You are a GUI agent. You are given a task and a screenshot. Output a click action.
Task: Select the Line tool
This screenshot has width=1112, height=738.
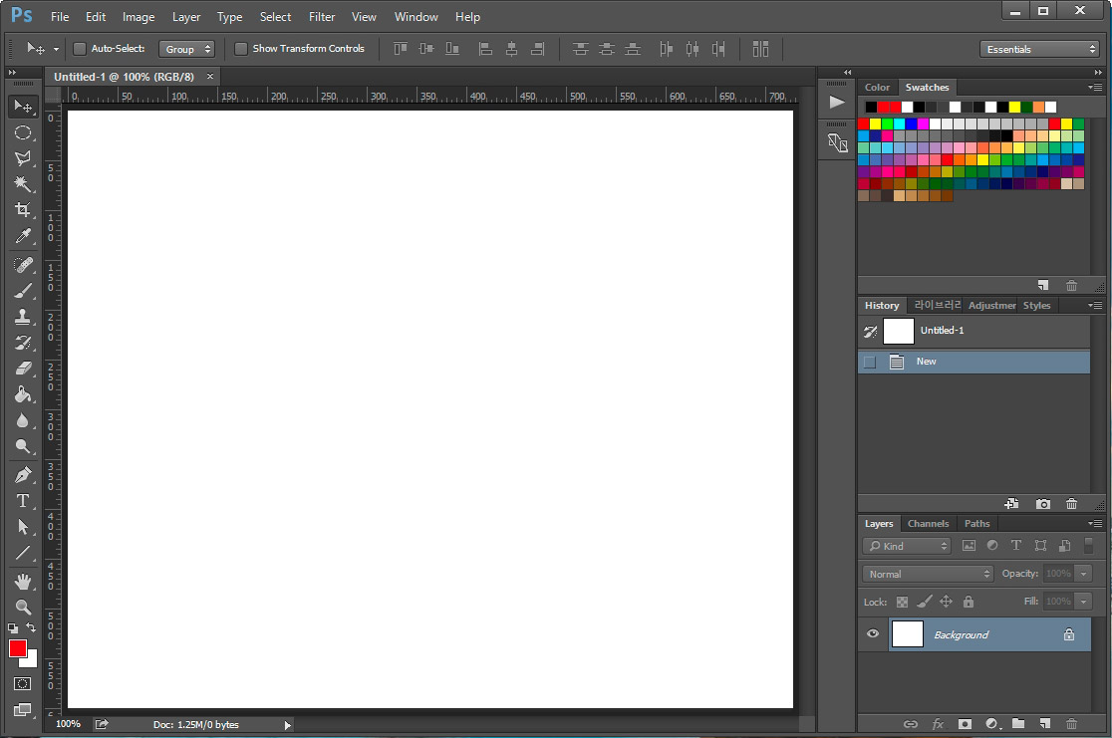coord(23,553)
